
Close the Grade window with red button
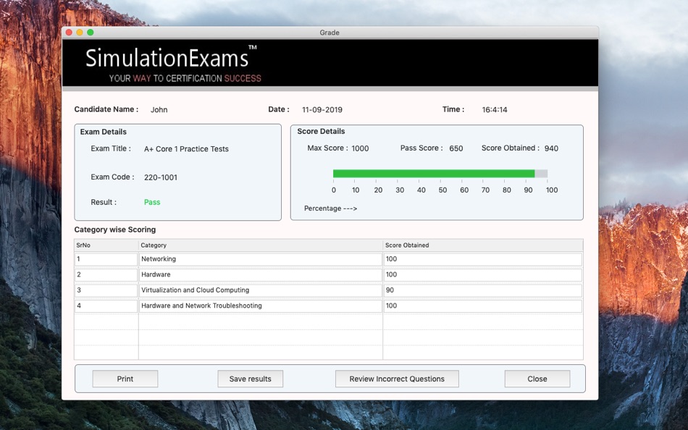69,33
